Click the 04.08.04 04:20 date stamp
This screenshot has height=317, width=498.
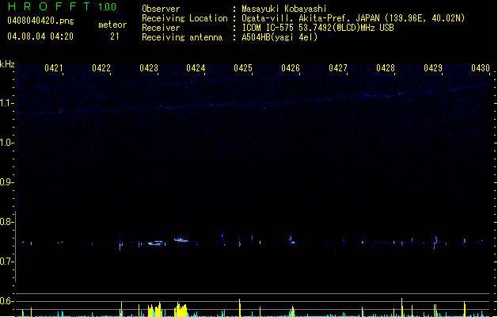[x=40, y=36]
